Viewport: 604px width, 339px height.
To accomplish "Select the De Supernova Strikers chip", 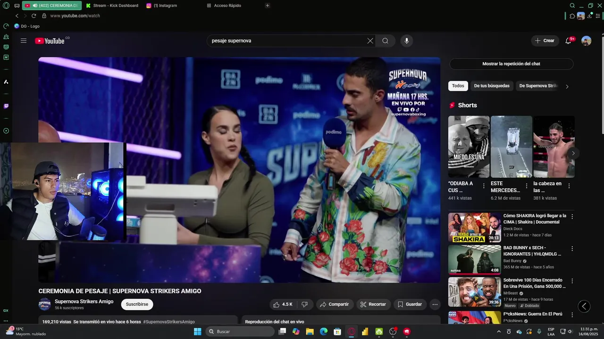I will 538,86.
